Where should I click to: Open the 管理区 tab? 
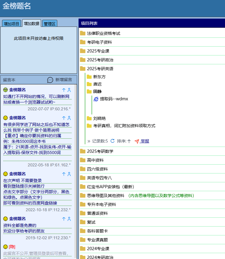click(x=50, y=24)
